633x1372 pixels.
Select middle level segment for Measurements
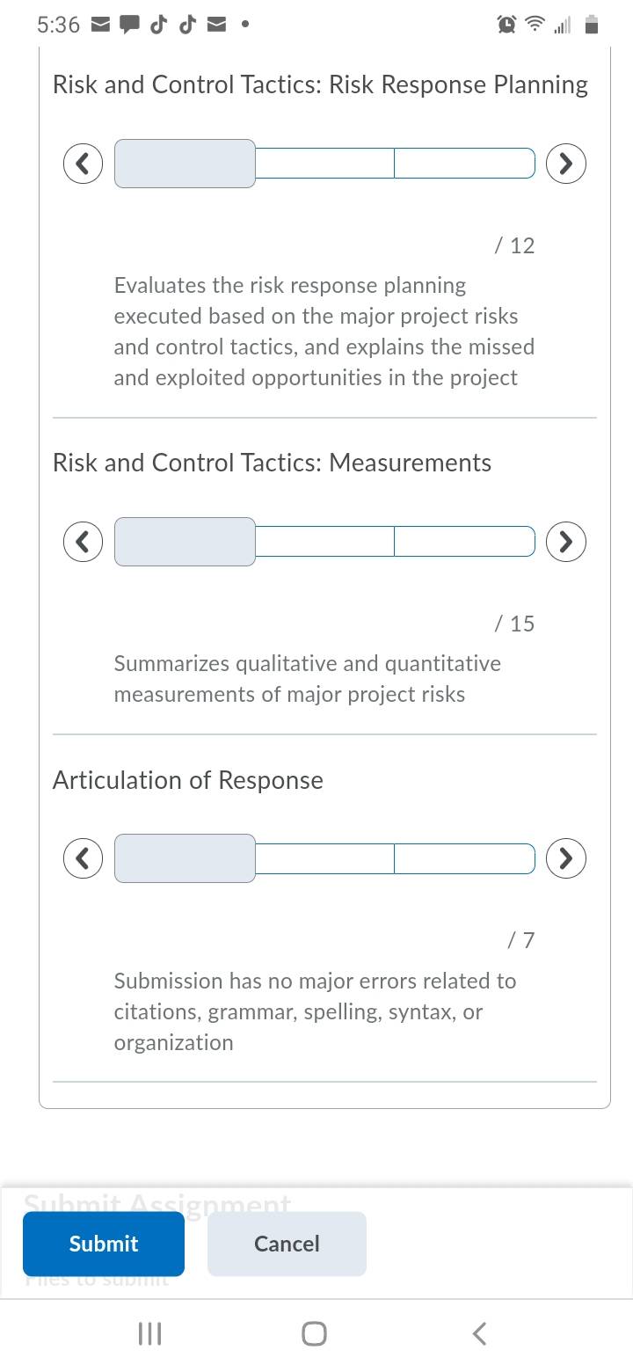click(x=325, y=541)
